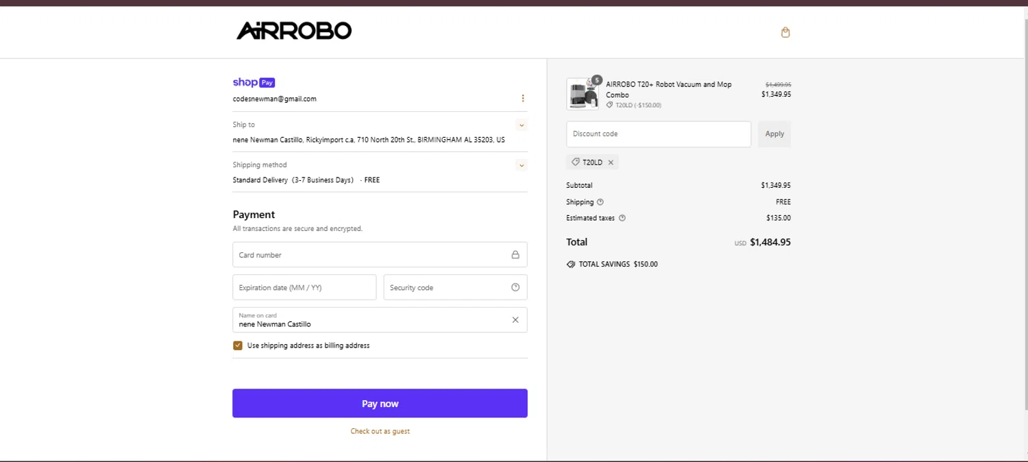The width and height of the screenshot is (1028, 462).
Task: Click the shipping info question mark icon
Action: 600,202
